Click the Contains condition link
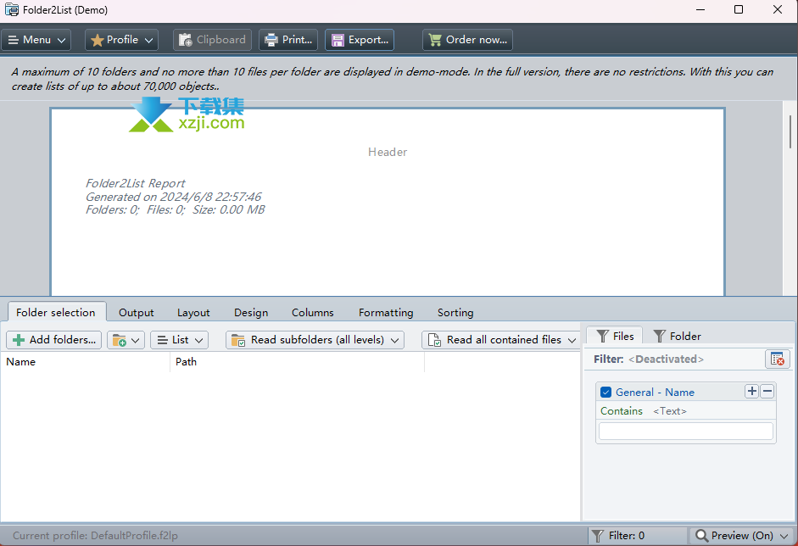The width and height of the screenshot is (798, 546). 622,411
